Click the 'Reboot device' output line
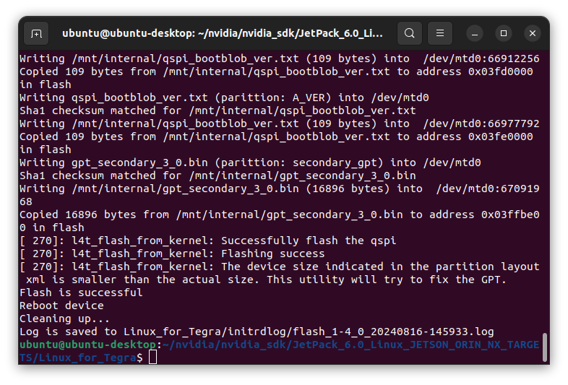568x385 pixels. (x=61, y=306)
